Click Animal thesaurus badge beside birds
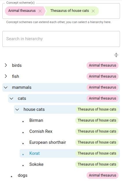Image resolution: width=122 pixels, height=182 pixels. pos(102,65)
